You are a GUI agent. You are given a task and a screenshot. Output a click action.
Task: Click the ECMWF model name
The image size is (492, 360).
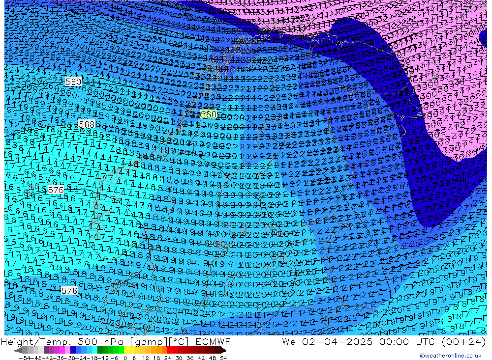tap(213, 341)
